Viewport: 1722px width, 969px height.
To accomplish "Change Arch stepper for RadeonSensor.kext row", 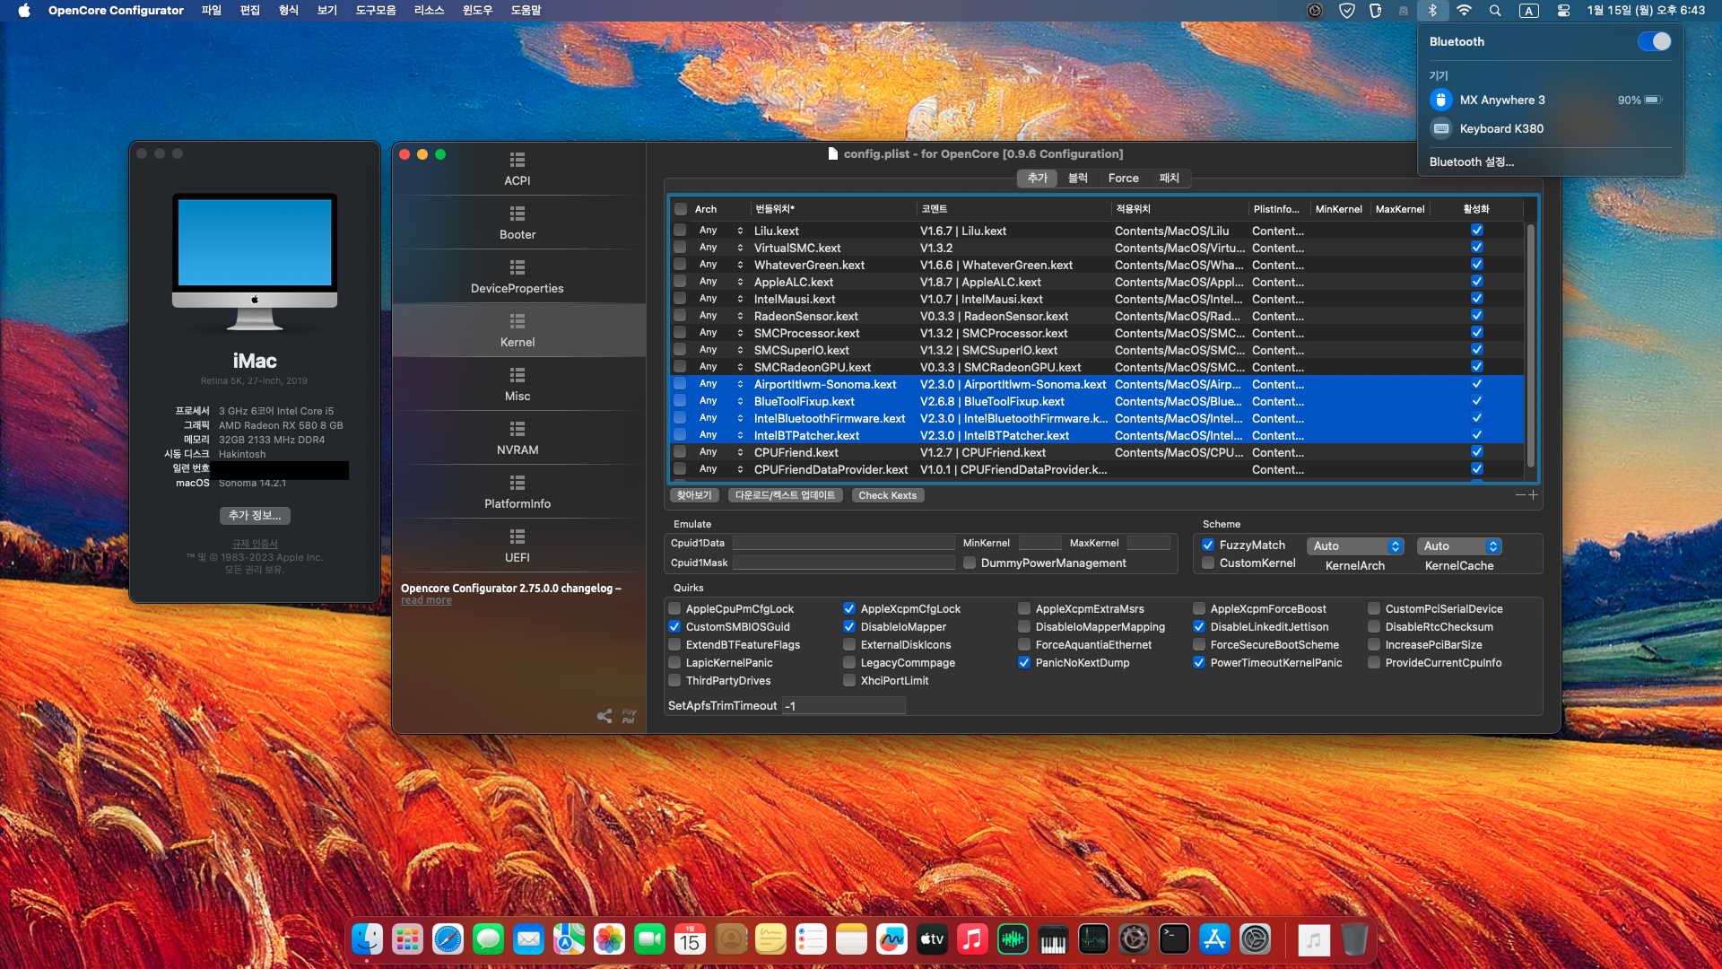I will [x=740, y=316].
